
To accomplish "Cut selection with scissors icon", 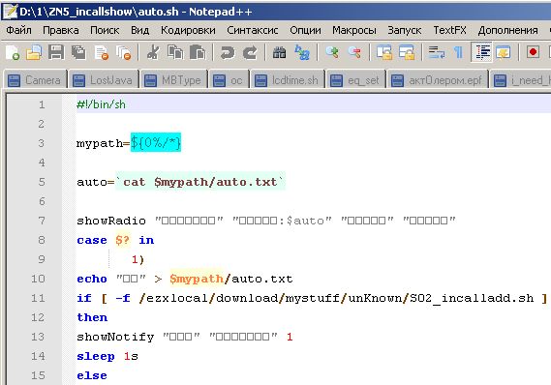I will point(153,52).
